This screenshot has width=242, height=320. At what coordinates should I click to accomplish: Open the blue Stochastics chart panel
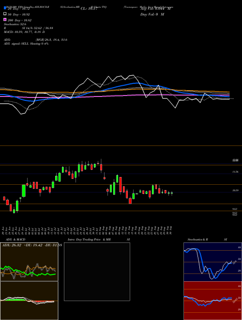pyautogui.click(x=212, y=262)
